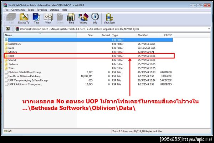Image resolution: width=214 pixels, height=143 pixels.
Task: Select the OBSE folder name
Action: pos(11,56)
